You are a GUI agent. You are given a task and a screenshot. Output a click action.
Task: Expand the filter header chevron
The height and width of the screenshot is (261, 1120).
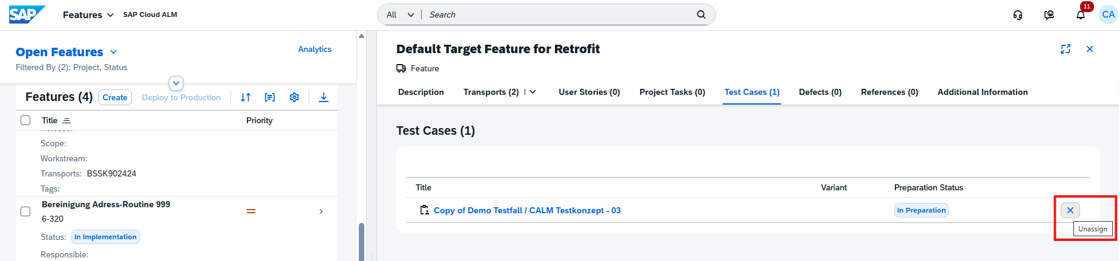(176, 83)
